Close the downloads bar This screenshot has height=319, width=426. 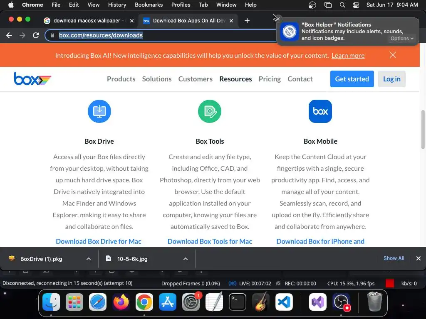[x=419, y=258]
